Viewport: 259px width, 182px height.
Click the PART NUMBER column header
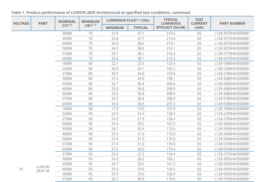[232, 23]
